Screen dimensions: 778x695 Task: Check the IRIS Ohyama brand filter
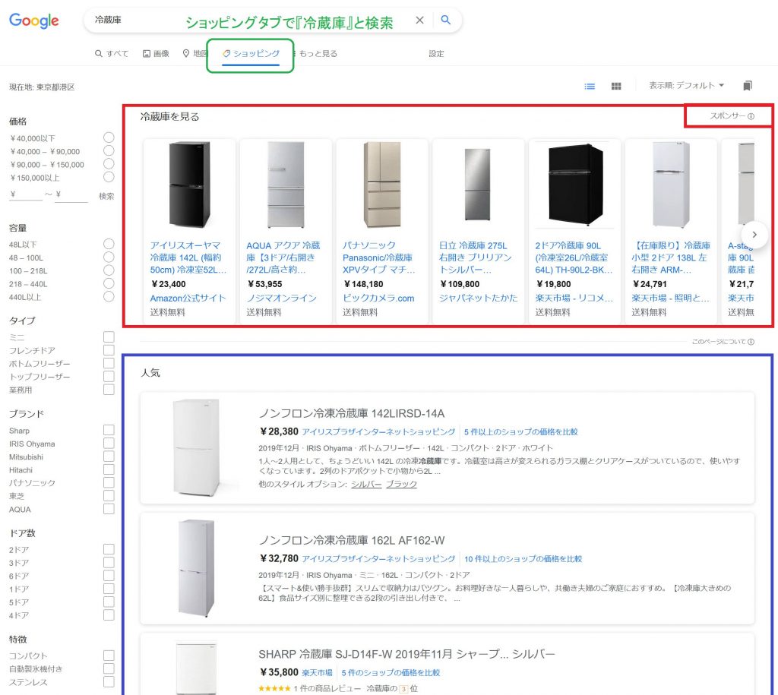point(109,443)
